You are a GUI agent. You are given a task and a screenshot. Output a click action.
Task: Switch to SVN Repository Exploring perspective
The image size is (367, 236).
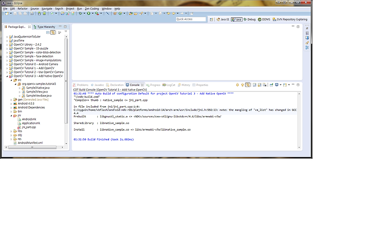click(x=290, y=19)
